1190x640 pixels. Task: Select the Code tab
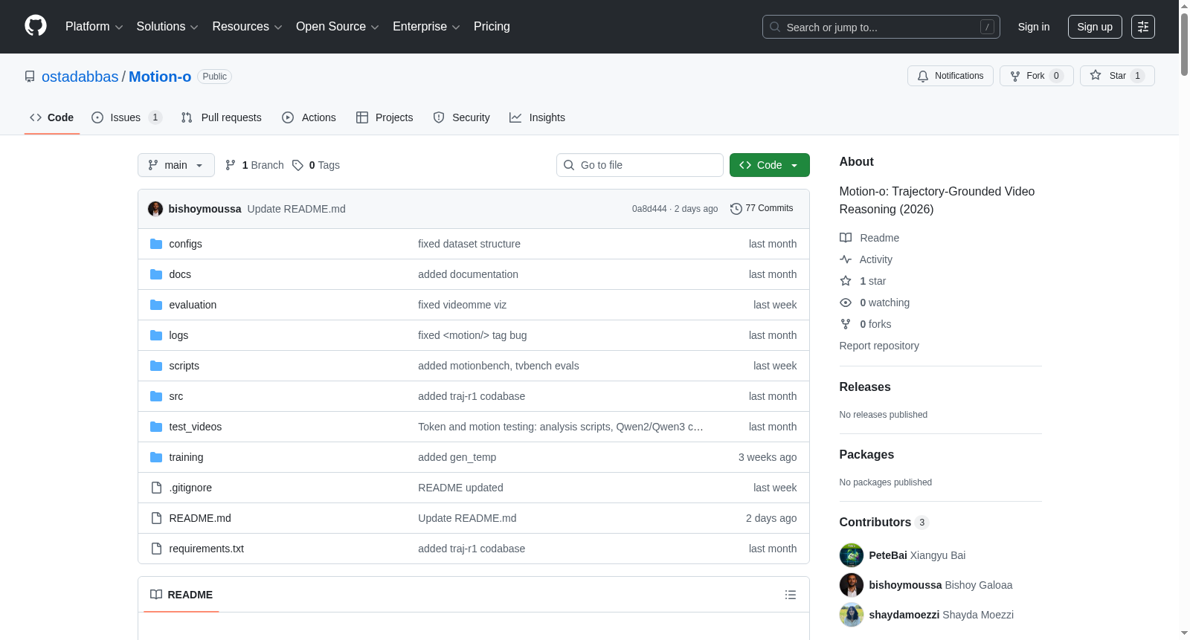click(51, 117)
